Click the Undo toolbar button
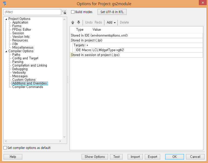Image resolution: width=208 pixels, height=163 pixels. coord(89,23)
